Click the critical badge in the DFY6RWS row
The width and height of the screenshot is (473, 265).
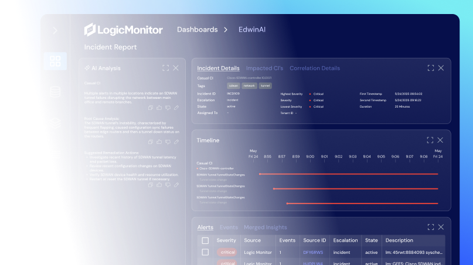(x=227, y=252)
